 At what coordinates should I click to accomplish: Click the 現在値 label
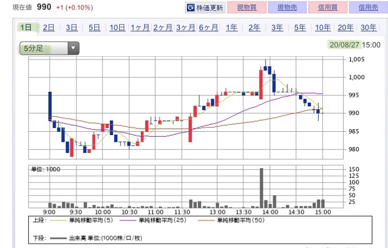click(22, 8)
